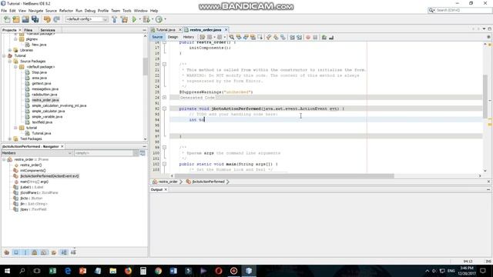Screen dimensions: 493x277
Task: Click the Stop Macro Recording icon
Action: [315, 37]
